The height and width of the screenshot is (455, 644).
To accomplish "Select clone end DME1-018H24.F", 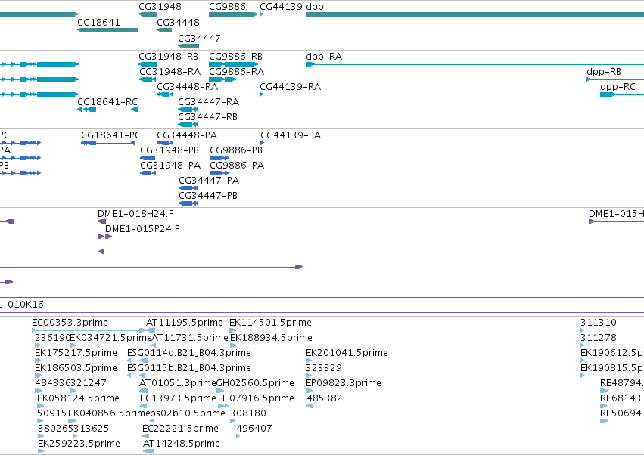I will tap(101, 221).
